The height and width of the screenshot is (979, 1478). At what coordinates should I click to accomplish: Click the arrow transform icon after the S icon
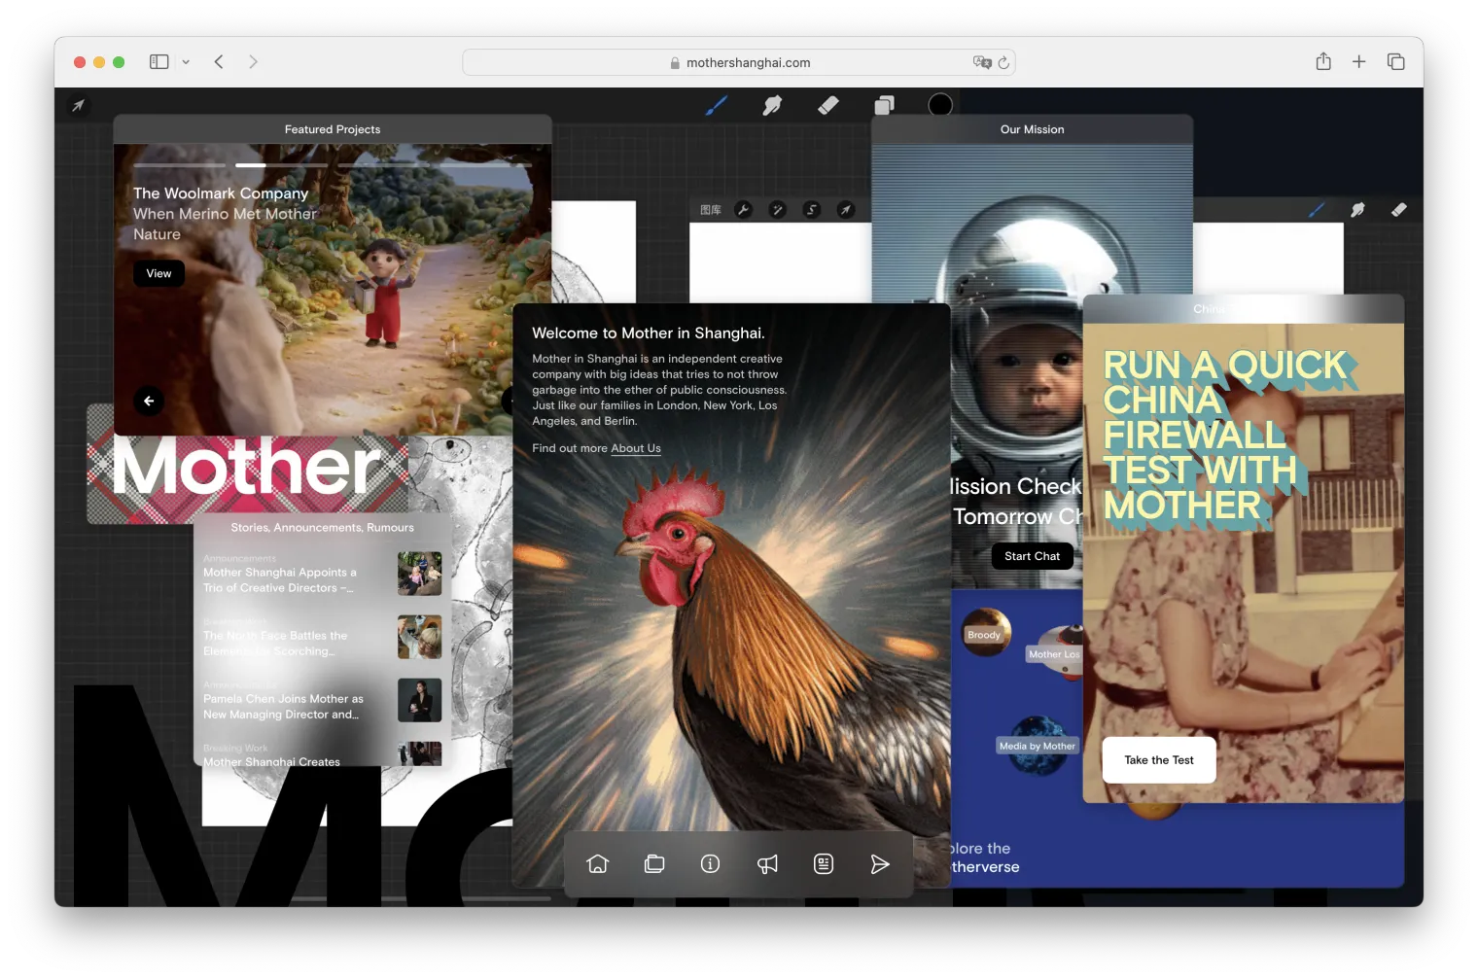coord(846,209)
